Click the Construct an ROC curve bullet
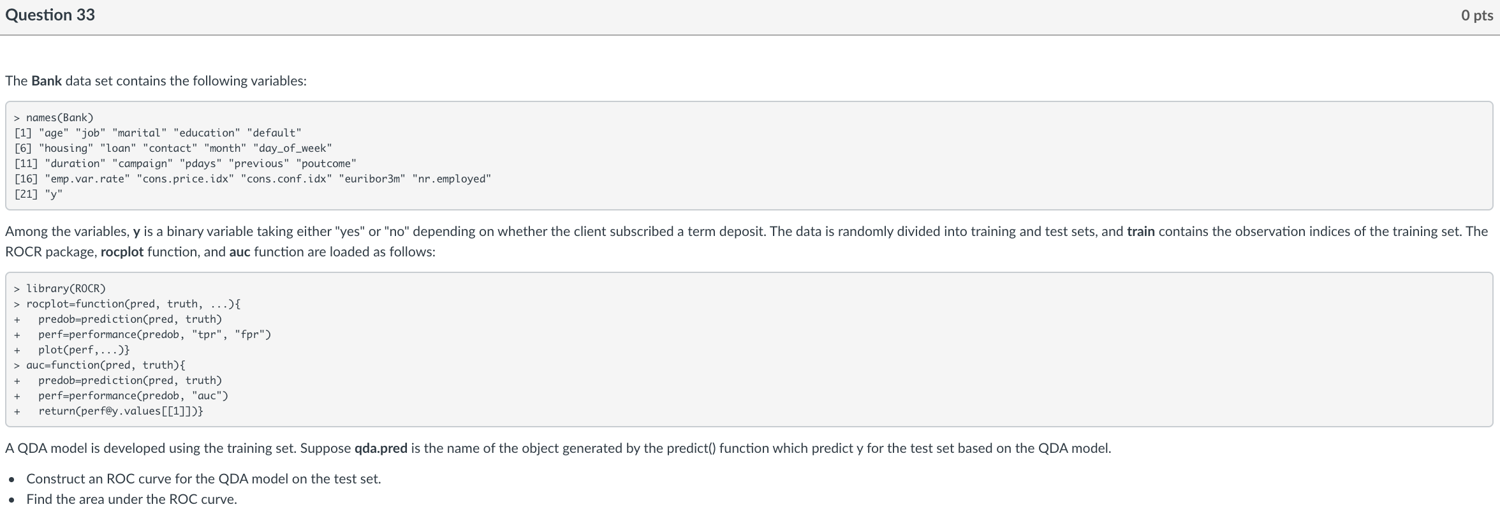Screen dimensions: 1500x523 click(203, 479)
